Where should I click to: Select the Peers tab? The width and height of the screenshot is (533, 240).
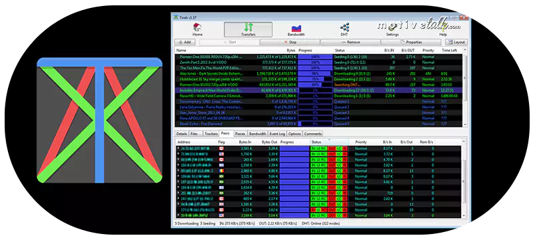tap(226, 133)
